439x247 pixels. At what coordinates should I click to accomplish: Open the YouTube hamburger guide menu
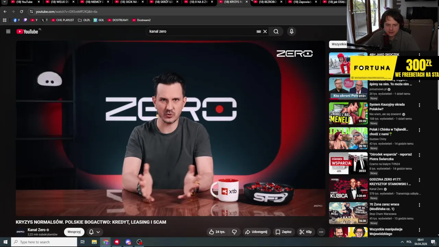[x=8, y=32]
